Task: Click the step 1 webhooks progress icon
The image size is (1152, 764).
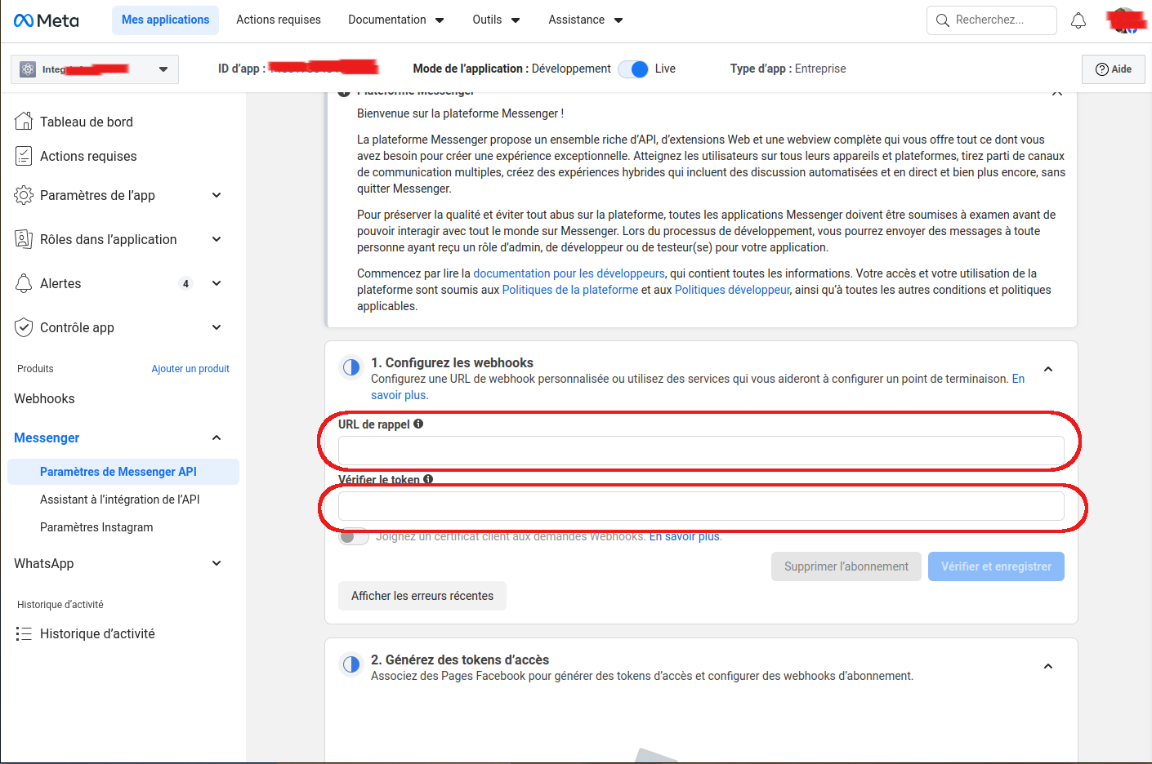Action: [x=351, y=367]
